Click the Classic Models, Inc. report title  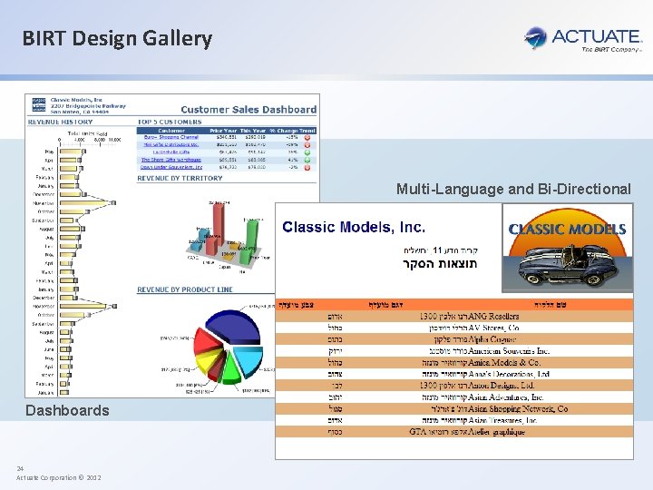354,227
